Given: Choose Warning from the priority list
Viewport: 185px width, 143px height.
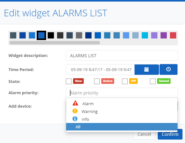Looking at the screenshot, I should (122, 111).
